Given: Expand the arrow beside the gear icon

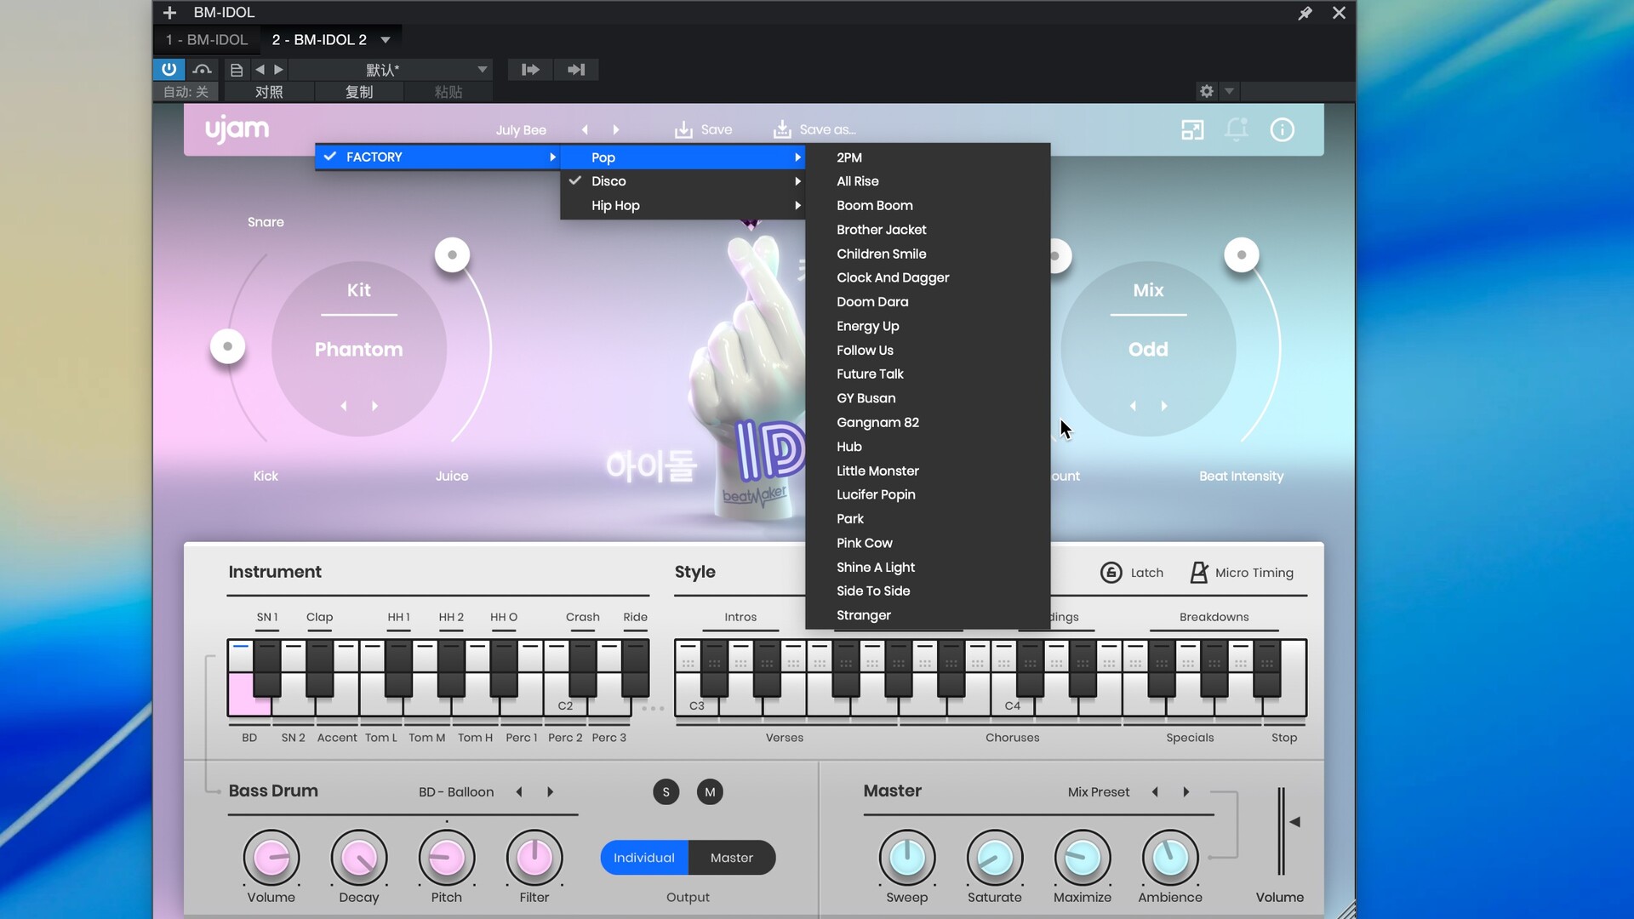Looking at the screenshot, I should 1229,91.
